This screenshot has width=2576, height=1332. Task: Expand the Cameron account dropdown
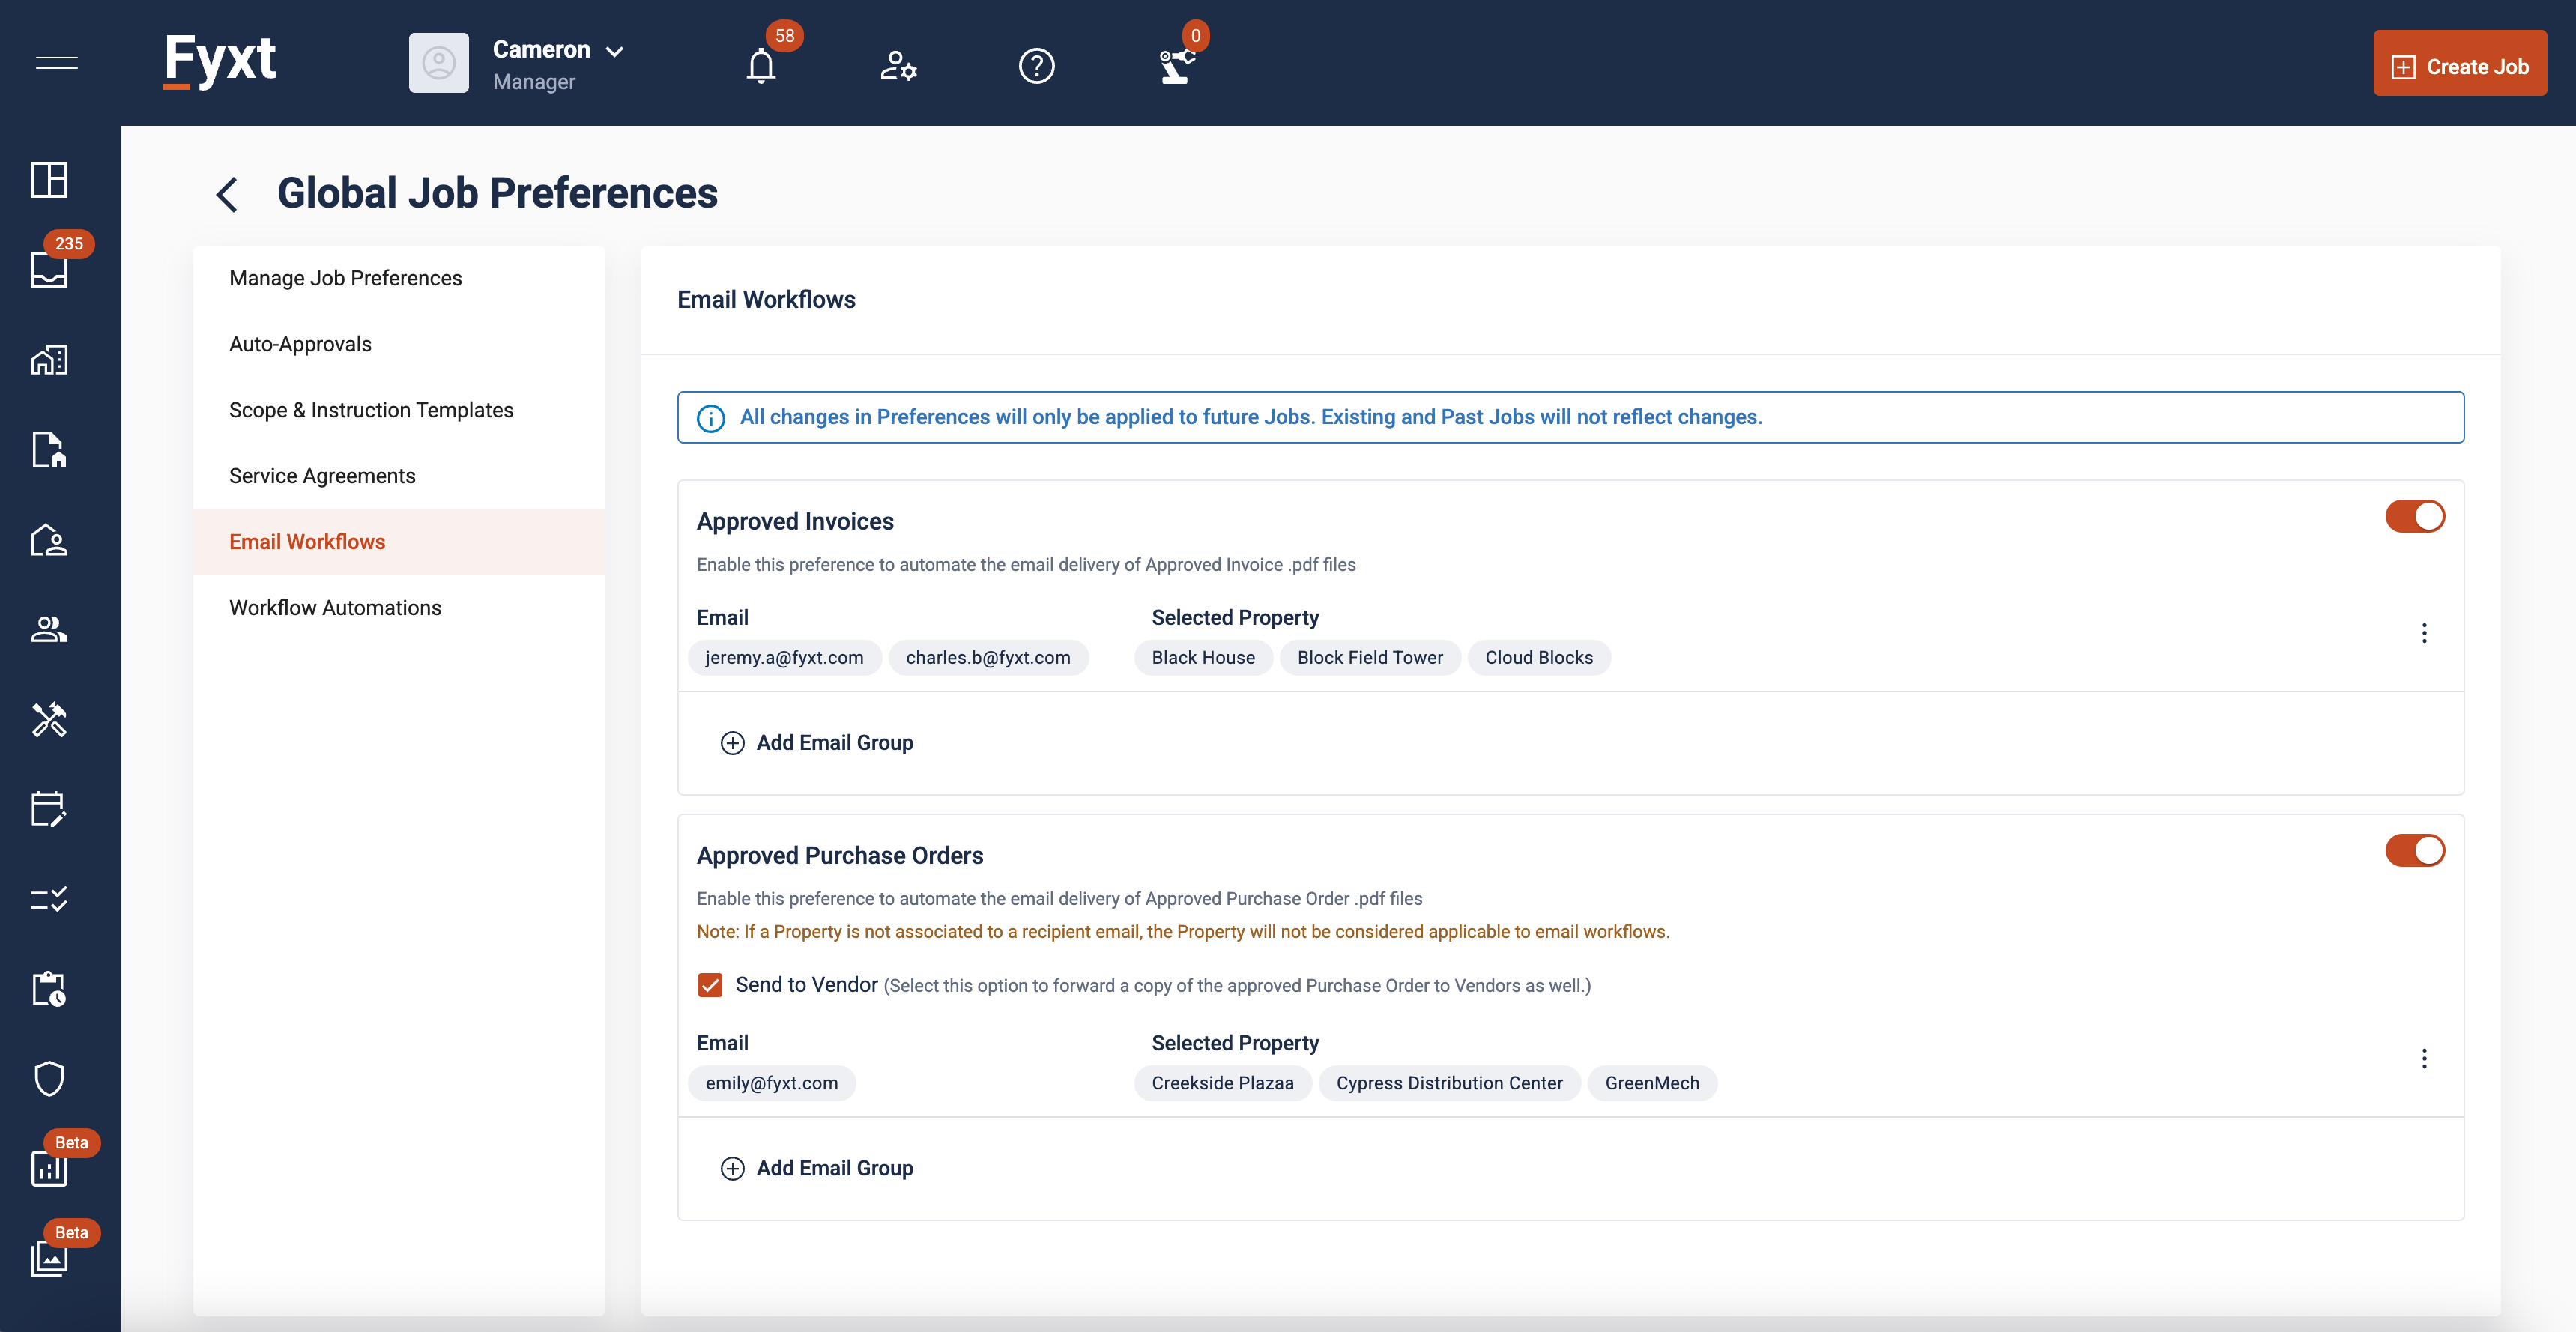(615, 51)
